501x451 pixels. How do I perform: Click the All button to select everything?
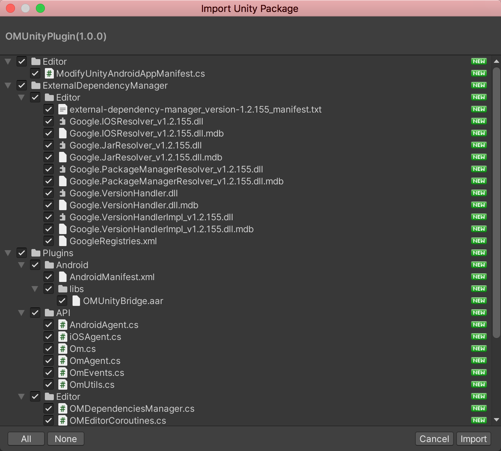[x=26, y=439]
